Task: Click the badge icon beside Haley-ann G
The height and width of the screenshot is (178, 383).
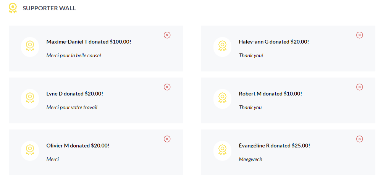Action: click(x=223, y=47)
